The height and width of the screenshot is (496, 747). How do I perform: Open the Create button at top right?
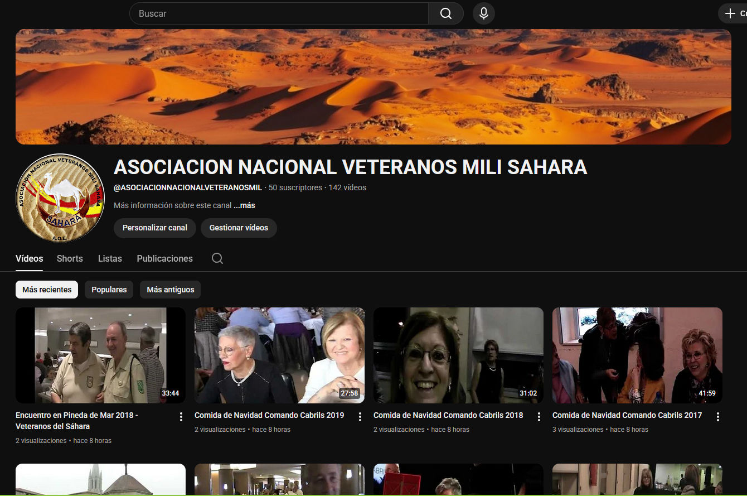pos(733,13)
